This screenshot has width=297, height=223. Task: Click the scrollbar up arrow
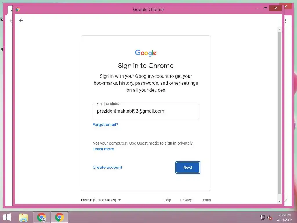[279, 29]
